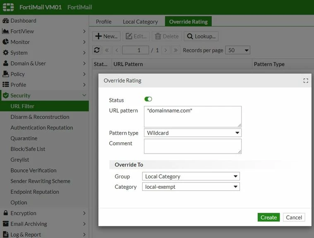Expand Monitor menu chevron
The image size is (314, 238).
(x=84, y=42)
